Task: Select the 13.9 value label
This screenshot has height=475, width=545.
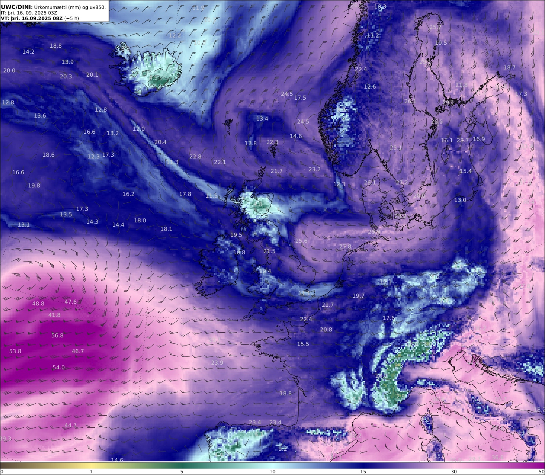Action: click(x=68, y=62)
